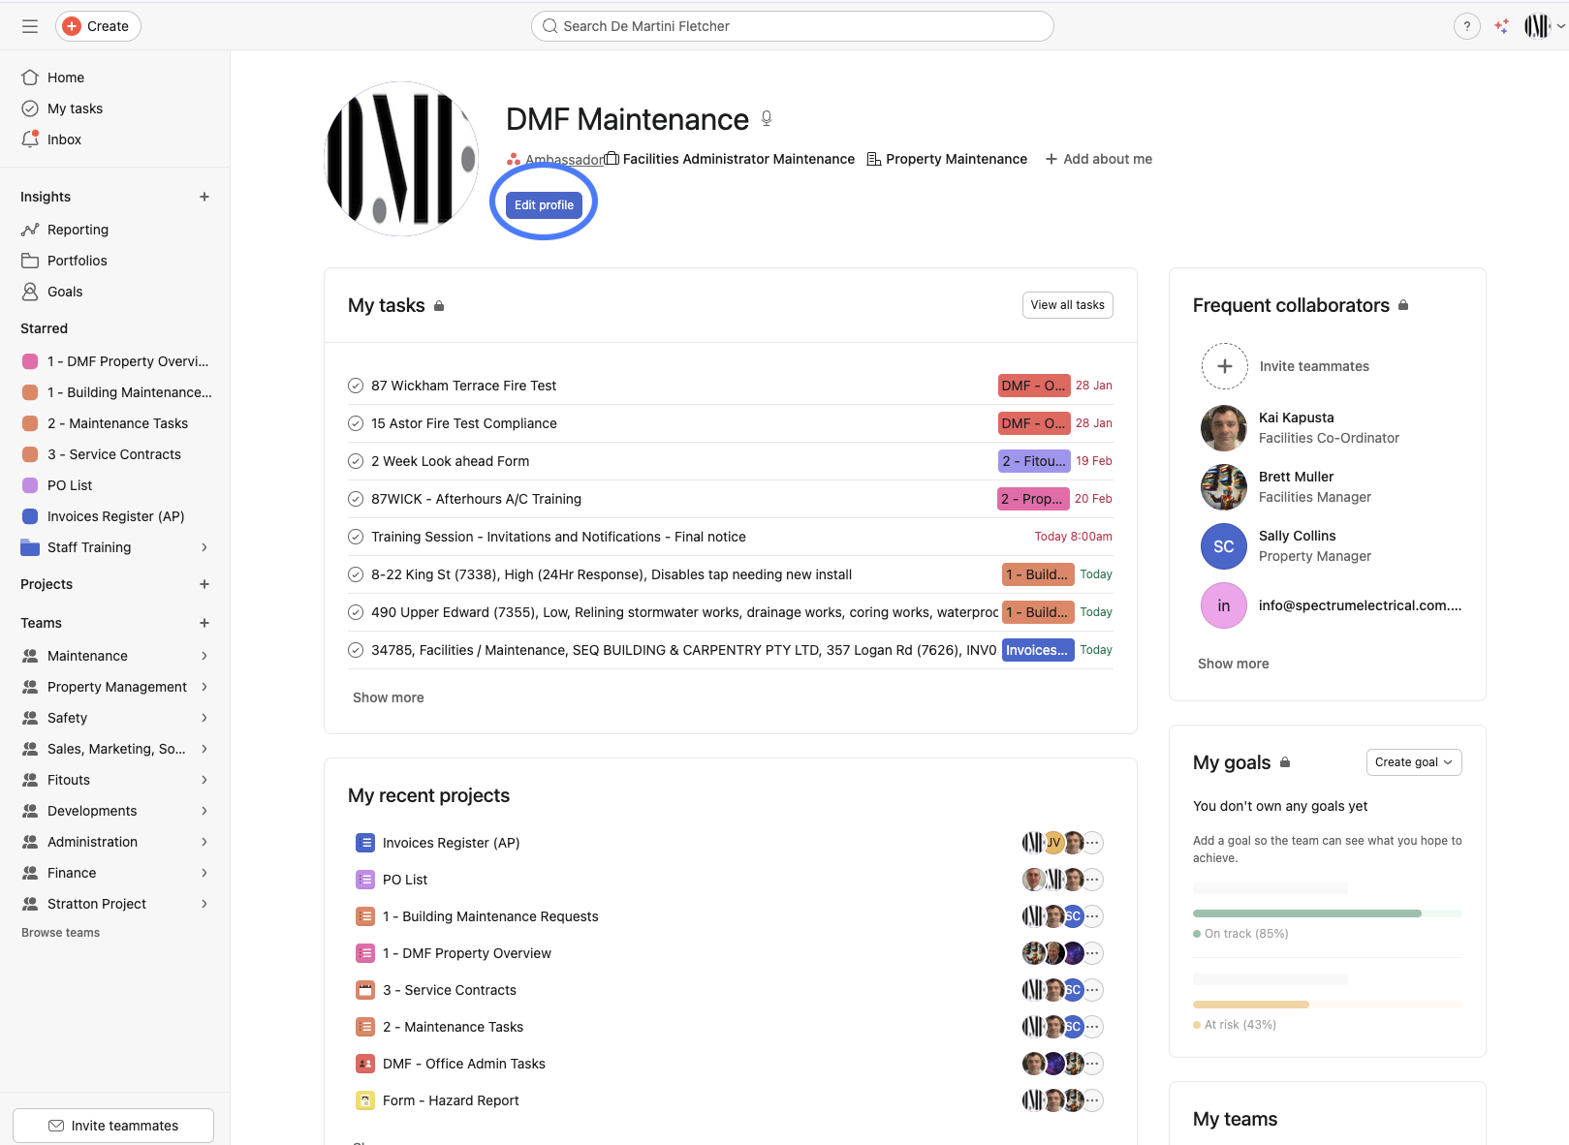Click the help question mark icon
The height and width of the screenshot is (1145, 1569).
coord(1467,26)
